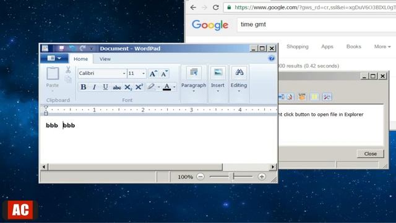Open the Apps search tab in Google
396x223 pixels.
tap(327, 46)
